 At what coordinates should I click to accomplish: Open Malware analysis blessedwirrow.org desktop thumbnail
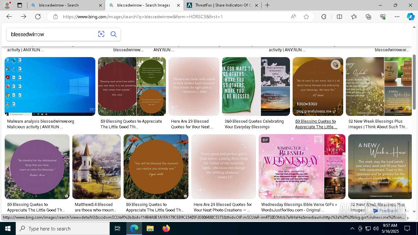click(50, 86)
